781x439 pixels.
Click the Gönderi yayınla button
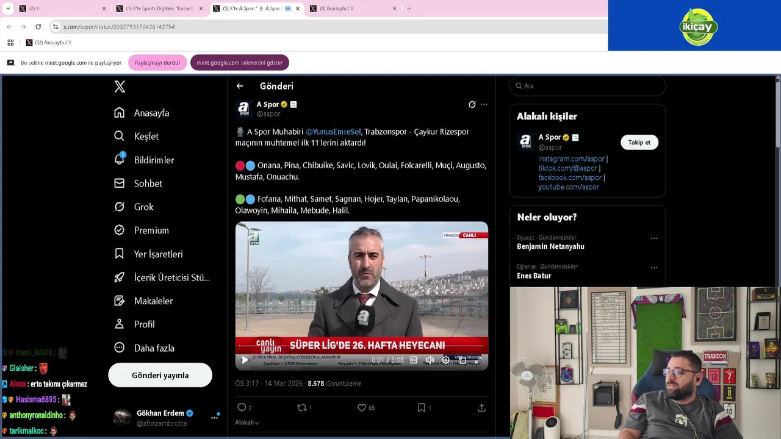tap(160, 375)
